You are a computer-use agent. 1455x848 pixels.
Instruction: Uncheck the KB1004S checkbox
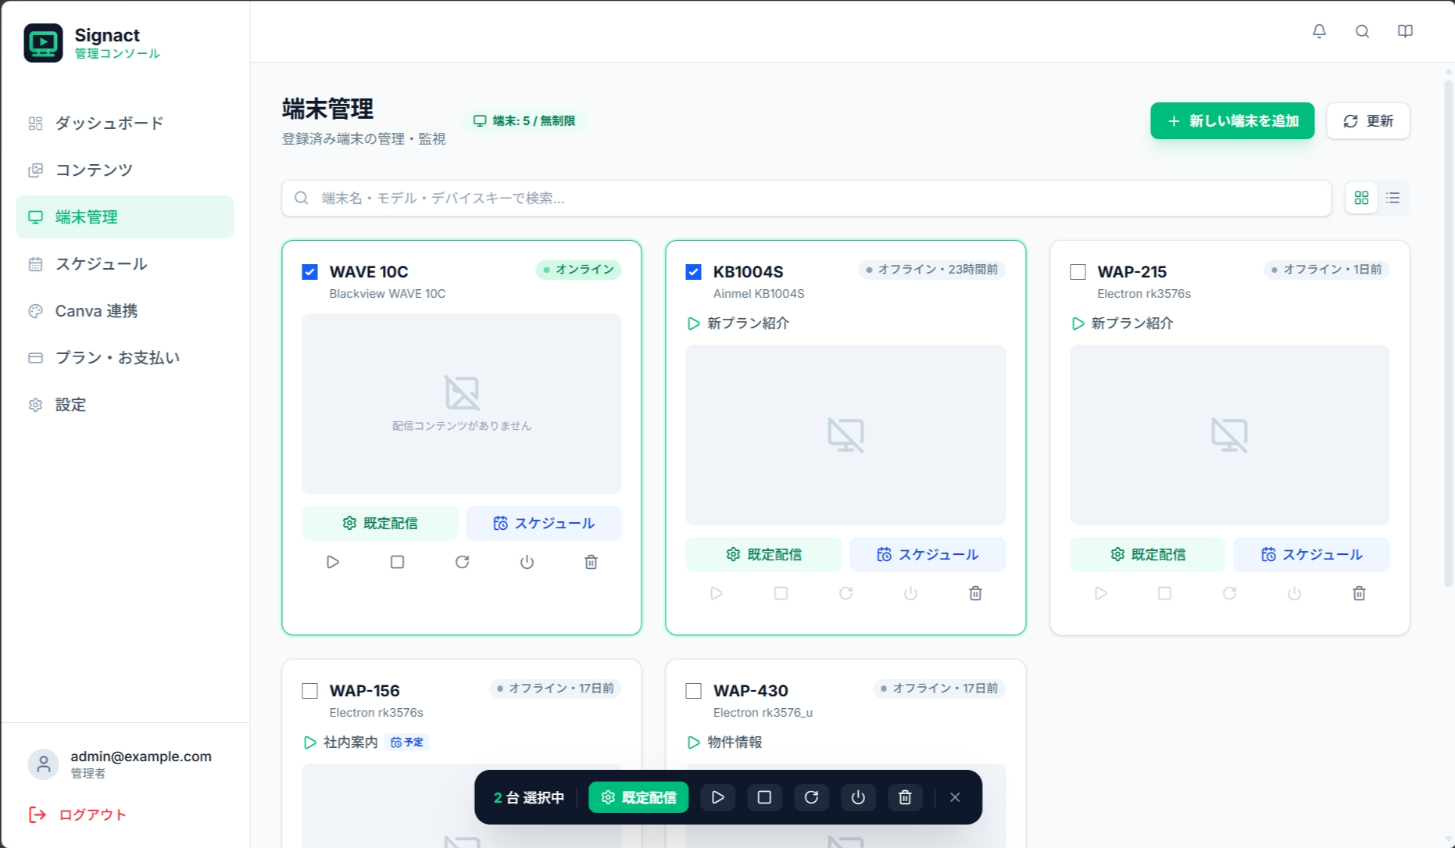pyautogui.click(x=693, y=272)
